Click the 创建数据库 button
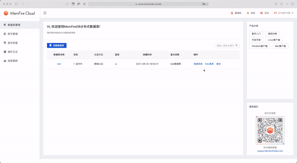This screenshot has width=297, height=163. click(57, 45)
